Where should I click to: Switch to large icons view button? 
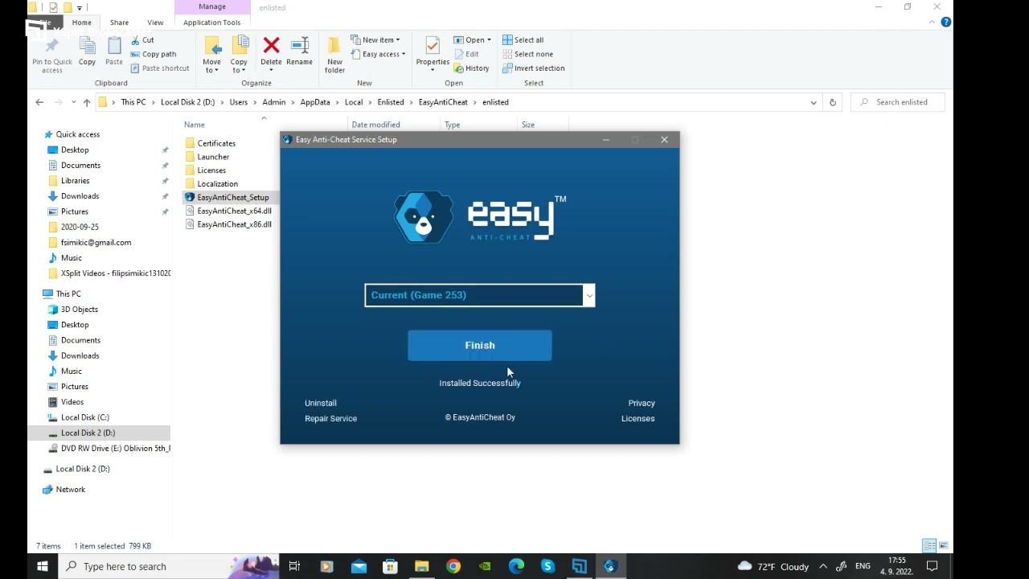click(x=944, y=545)
